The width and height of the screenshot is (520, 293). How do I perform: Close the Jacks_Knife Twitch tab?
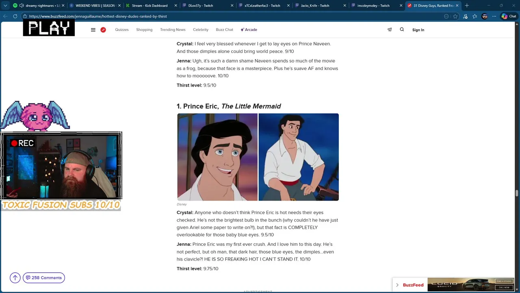344,6
